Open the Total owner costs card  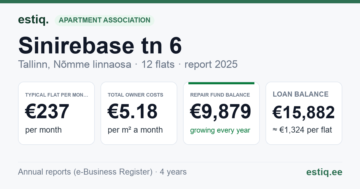[x=139, y=113]
